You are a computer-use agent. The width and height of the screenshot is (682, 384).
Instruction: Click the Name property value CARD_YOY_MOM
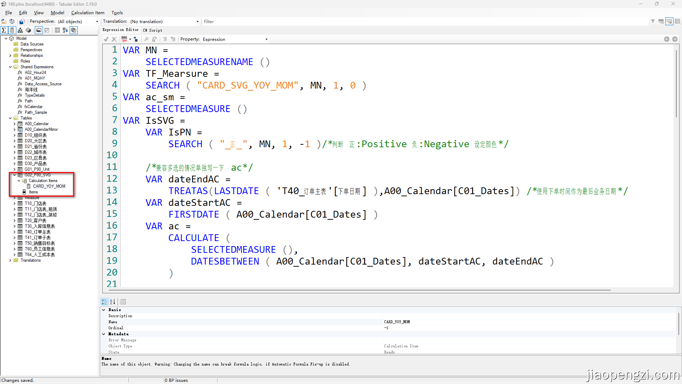(x=397, y=322)
